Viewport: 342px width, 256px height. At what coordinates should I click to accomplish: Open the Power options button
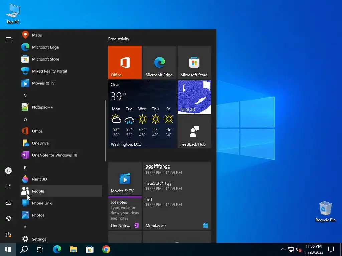[8, 235]
